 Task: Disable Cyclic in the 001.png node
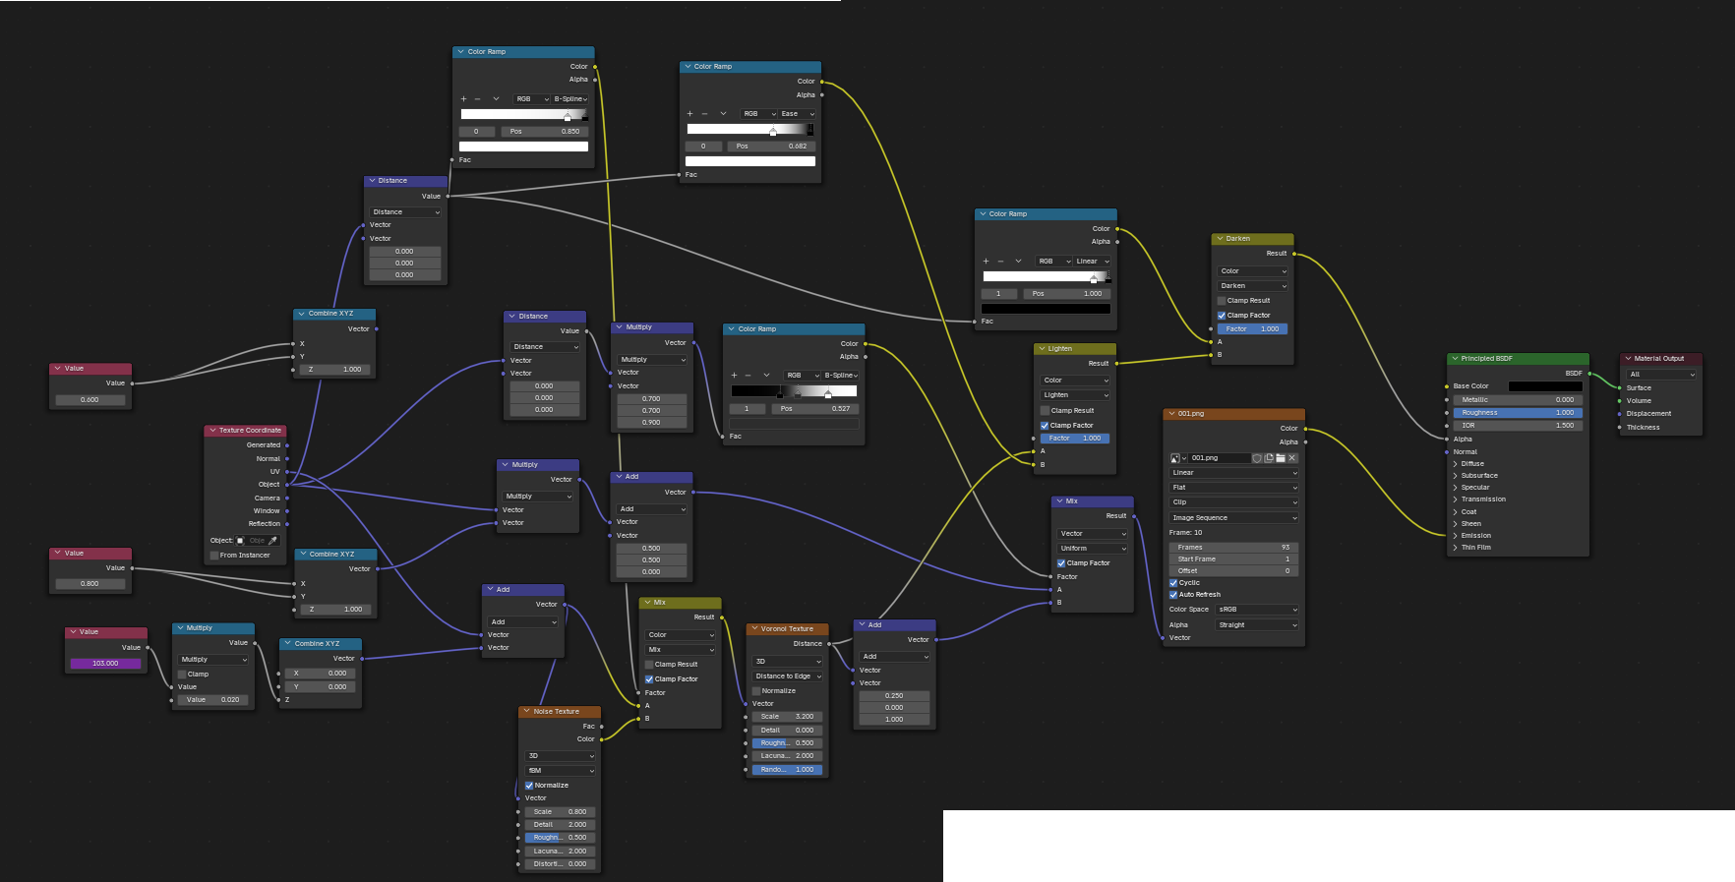pos(1173,583)
